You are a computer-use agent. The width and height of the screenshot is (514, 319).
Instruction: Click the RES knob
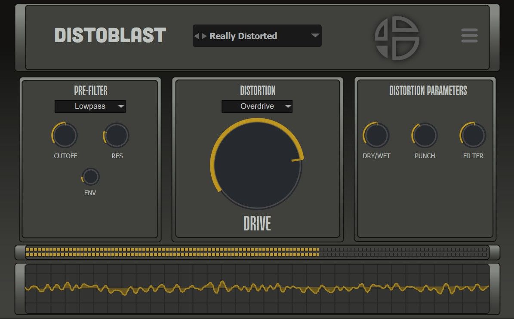click(x=116, y=135)
